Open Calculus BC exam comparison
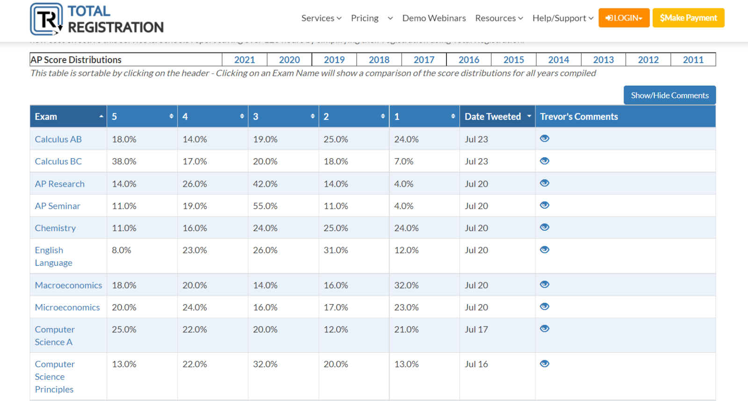The width and height of the screenshot is (748, 401). [x=58, y=161]
